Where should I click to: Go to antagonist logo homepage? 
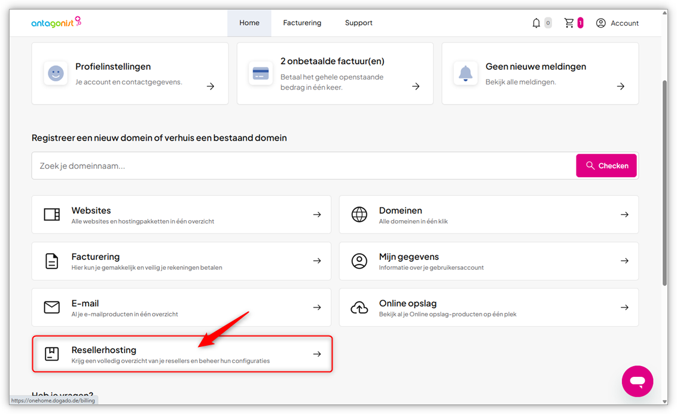coord(56,23)
